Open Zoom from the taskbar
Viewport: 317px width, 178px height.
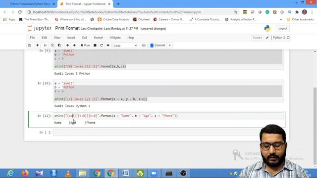[154, 174]
